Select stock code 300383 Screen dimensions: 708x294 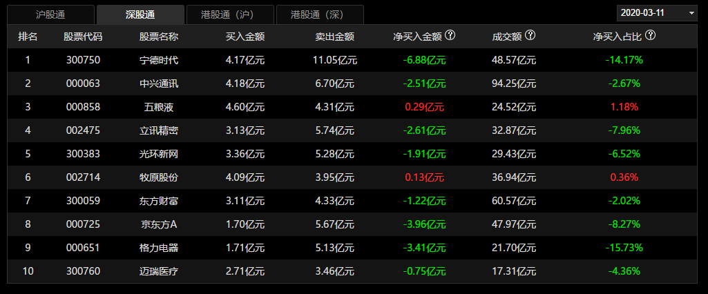83,154
